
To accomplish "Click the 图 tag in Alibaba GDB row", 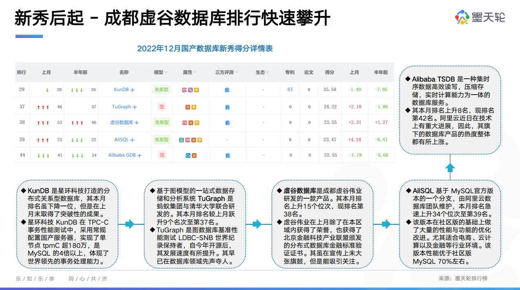I will (x=162, y=155).
